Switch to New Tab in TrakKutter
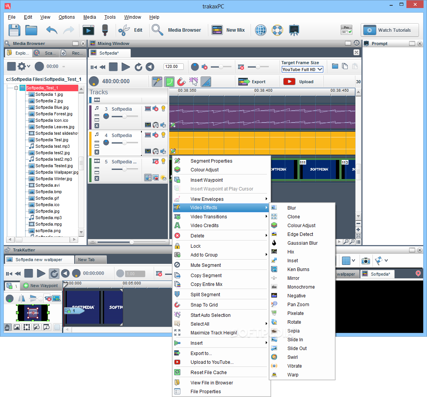 pyautogui.click(x=91, y=260)
